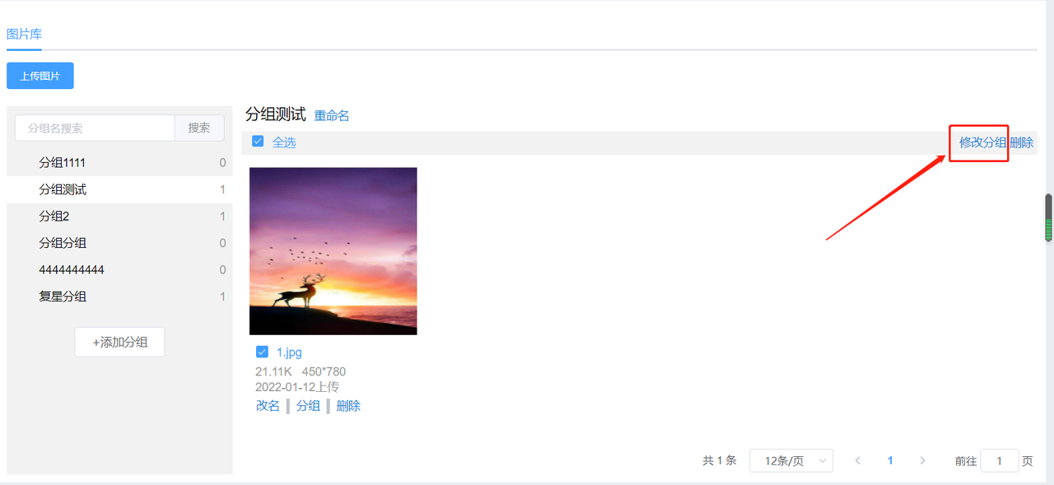The image size is (1054, 485).
Task: Select the 4444444444 group
Action: (119, 270)
